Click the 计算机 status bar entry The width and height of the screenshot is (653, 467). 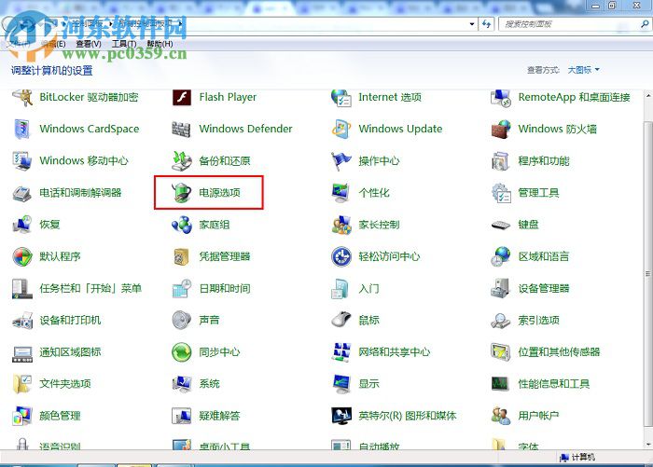(577, 457)
